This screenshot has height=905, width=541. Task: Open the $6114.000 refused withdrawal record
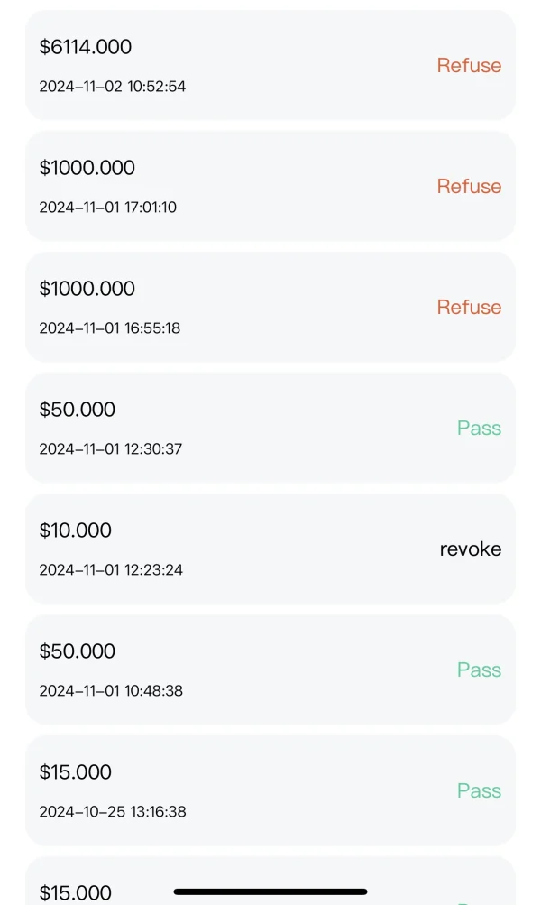point(86,47)
